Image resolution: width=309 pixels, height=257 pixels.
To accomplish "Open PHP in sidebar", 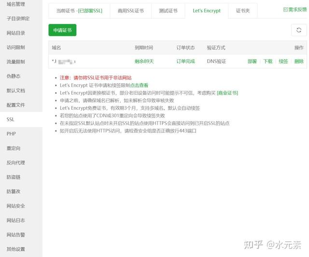I will click(x=11, y=134).
